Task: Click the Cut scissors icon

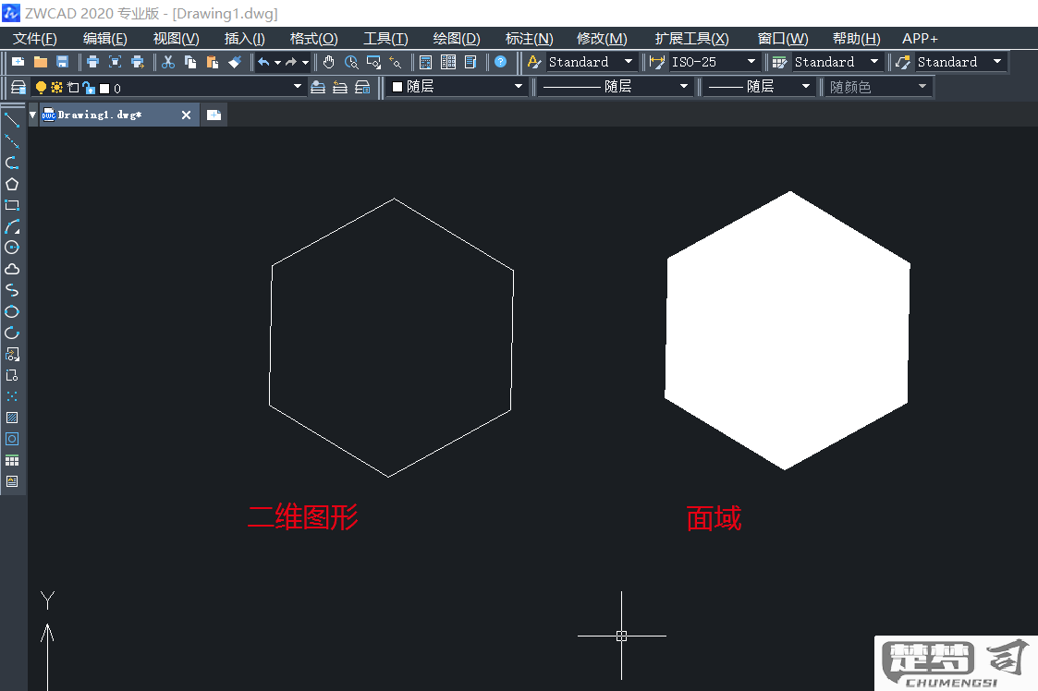Action: (x=168, y=62)
